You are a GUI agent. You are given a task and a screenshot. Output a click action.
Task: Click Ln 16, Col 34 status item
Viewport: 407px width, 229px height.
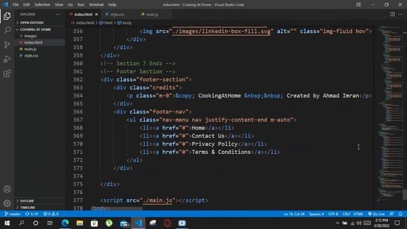click(294, 214)
